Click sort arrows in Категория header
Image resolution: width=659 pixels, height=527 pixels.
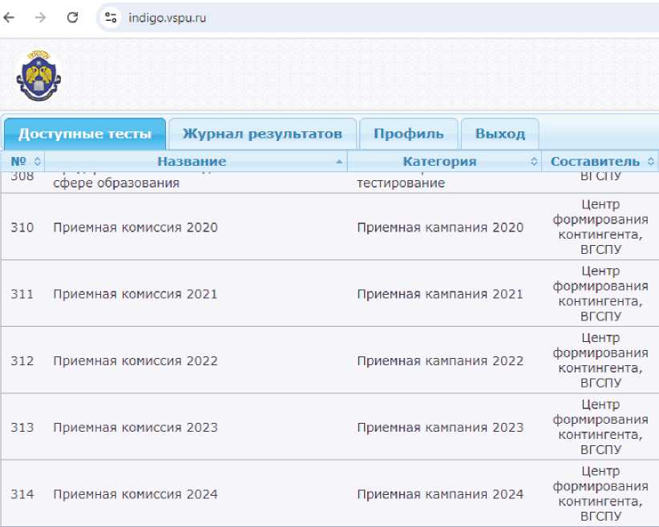coord(535,162)
